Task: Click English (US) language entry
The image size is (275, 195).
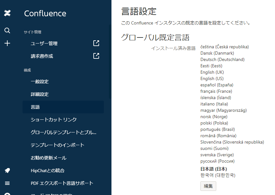Action: [212, 78]
